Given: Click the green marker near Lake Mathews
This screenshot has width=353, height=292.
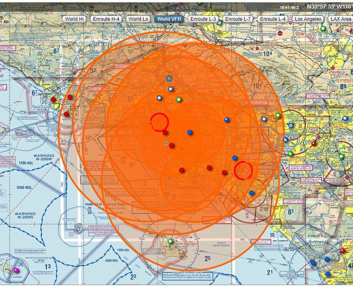Looking at the screenshot, I should coord(342,156).
